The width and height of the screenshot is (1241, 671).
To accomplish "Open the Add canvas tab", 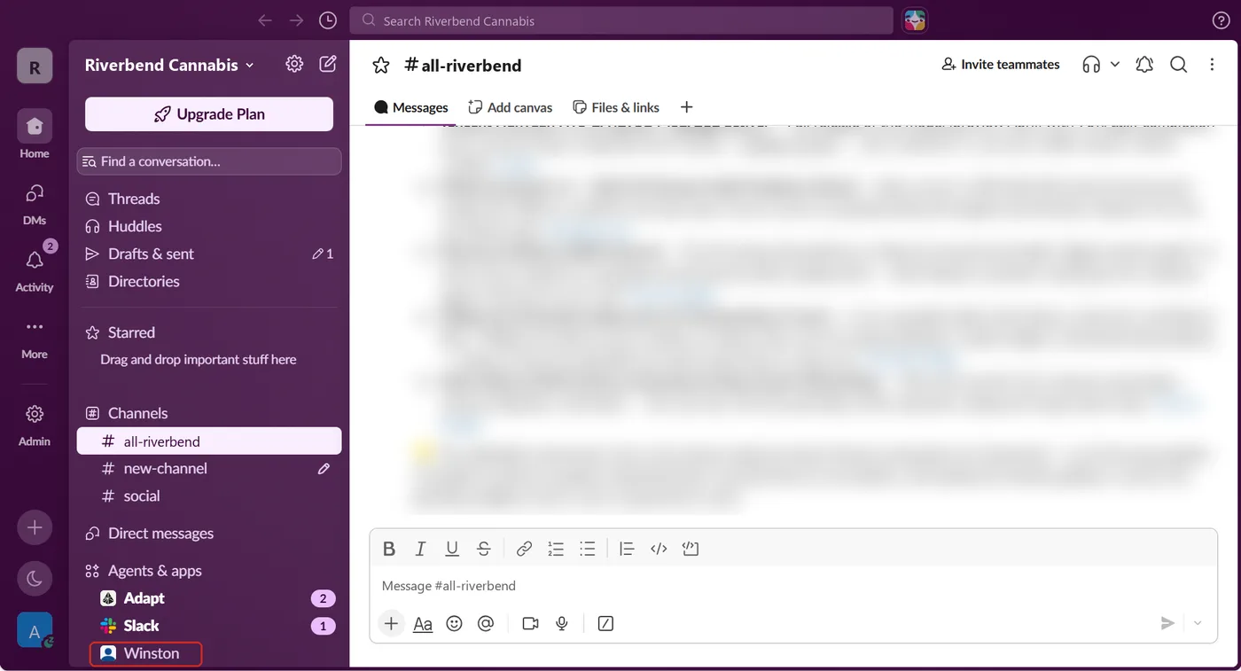I will [511, 107].
